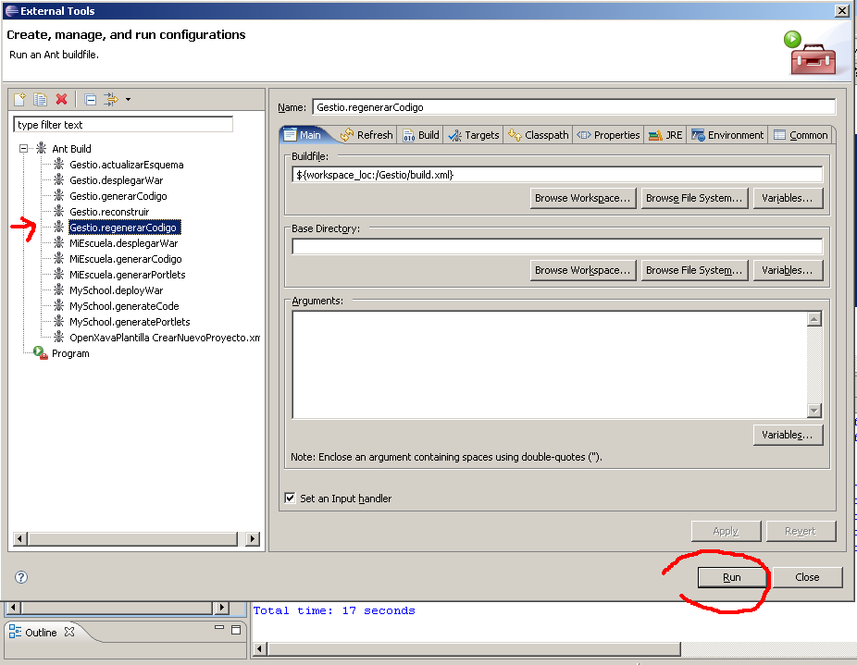
Task: Select OpenXavaPlantilla CrearNuevoProyecto configuration
Action: (165, 338)
